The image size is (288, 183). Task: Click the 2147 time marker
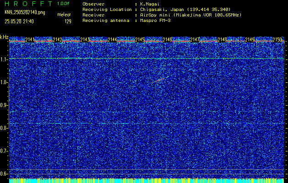coord(195,40)
